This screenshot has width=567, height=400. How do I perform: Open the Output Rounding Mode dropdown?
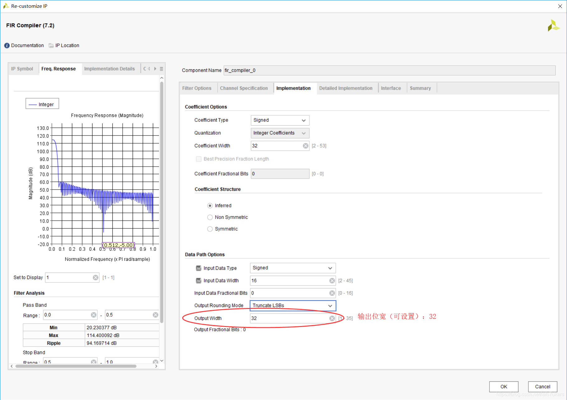[x=293, y=306]
